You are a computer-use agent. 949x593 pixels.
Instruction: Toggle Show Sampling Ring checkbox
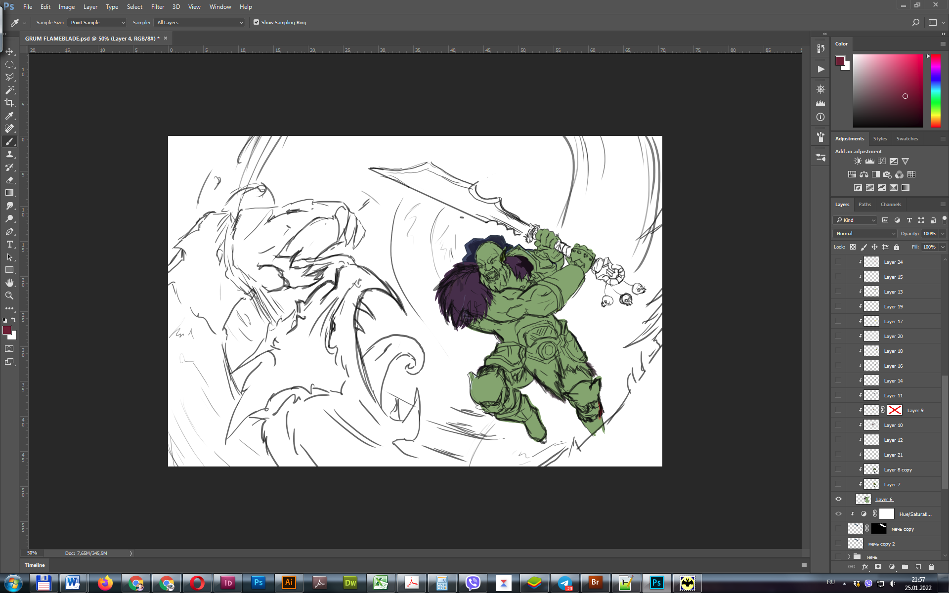pyautogui.click(x=256, y=22)
